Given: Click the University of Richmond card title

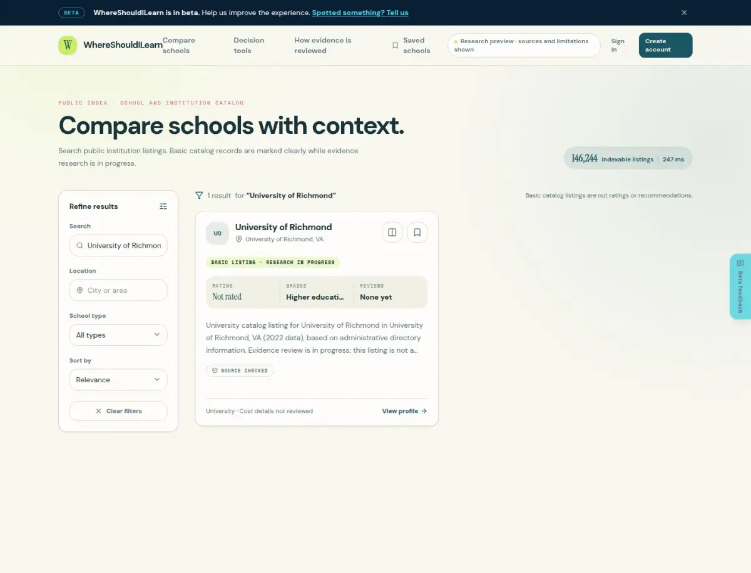Looking at the screenshot, I should [x=284, y=227].
